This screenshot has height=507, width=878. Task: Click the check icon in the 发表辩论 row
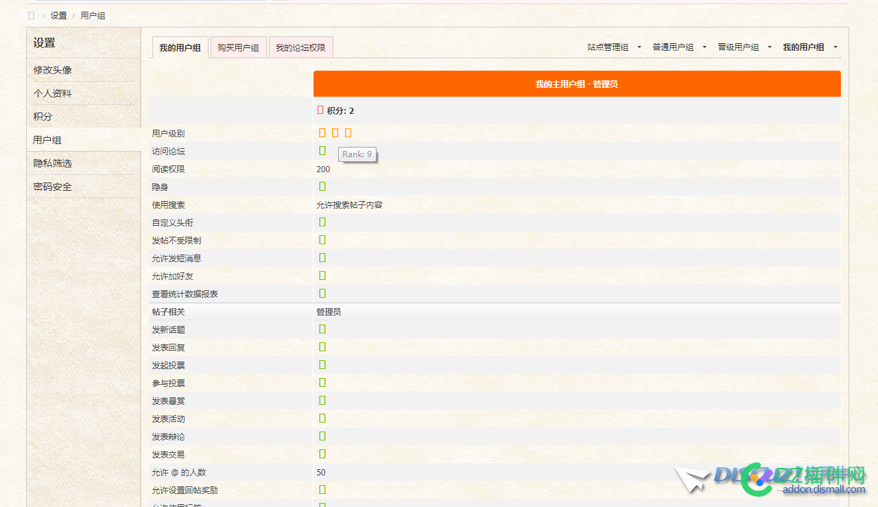pyautogui.click(x=322, y=436)
